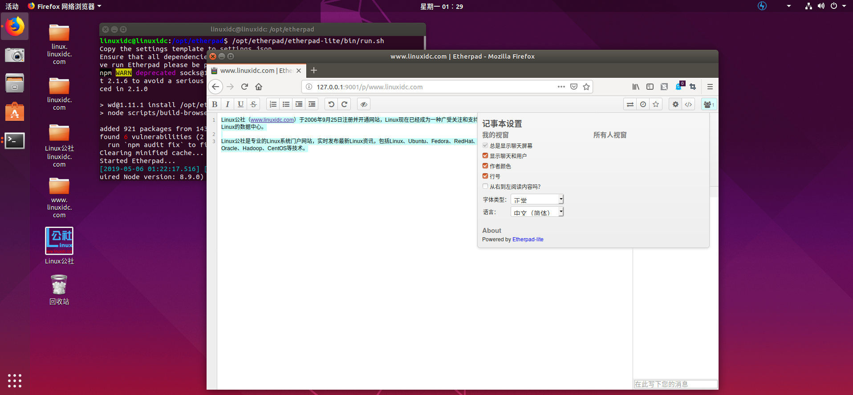The image size is (853, 395).
Task: Open the 语言 language dropdown
Action: pyautogui.click(x=537, y=212)
